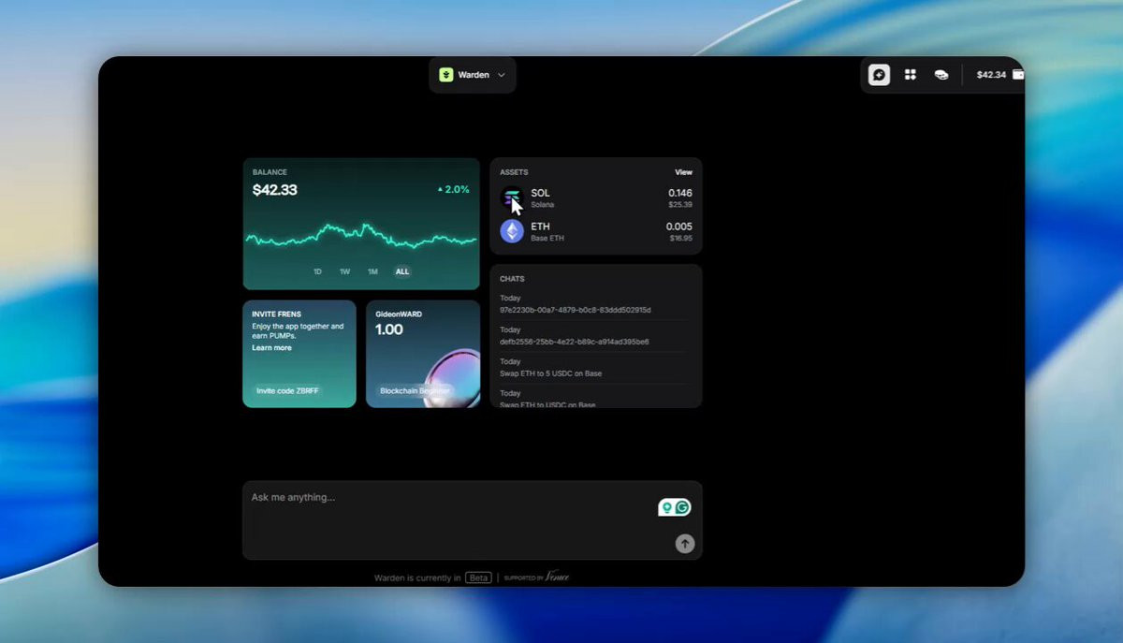Open the wallet icon beside $42.34
The image size is (1123, 643).
tap(1017, 75)
